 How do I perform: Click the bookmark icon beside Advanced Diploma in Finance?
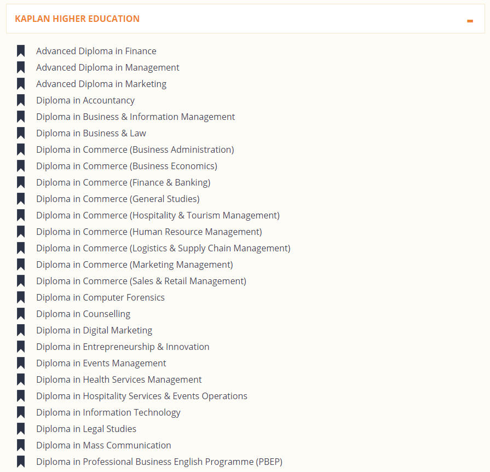(x=21, y=51)
